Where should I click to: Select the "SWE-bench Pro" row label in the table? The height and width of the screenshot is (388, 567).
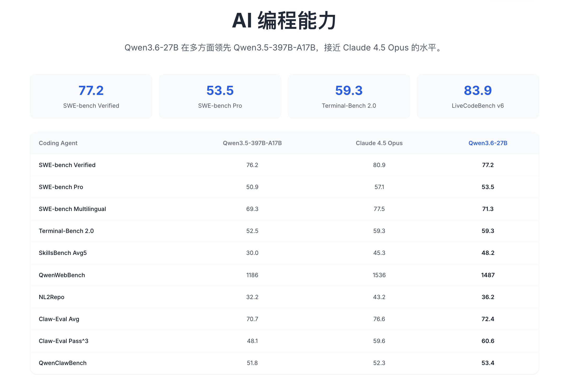click(61, 187)
